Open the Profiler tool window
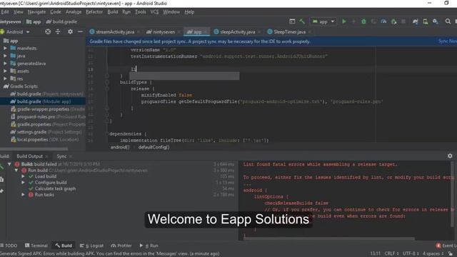Screen dimensions: 457x257 (121, 246)
